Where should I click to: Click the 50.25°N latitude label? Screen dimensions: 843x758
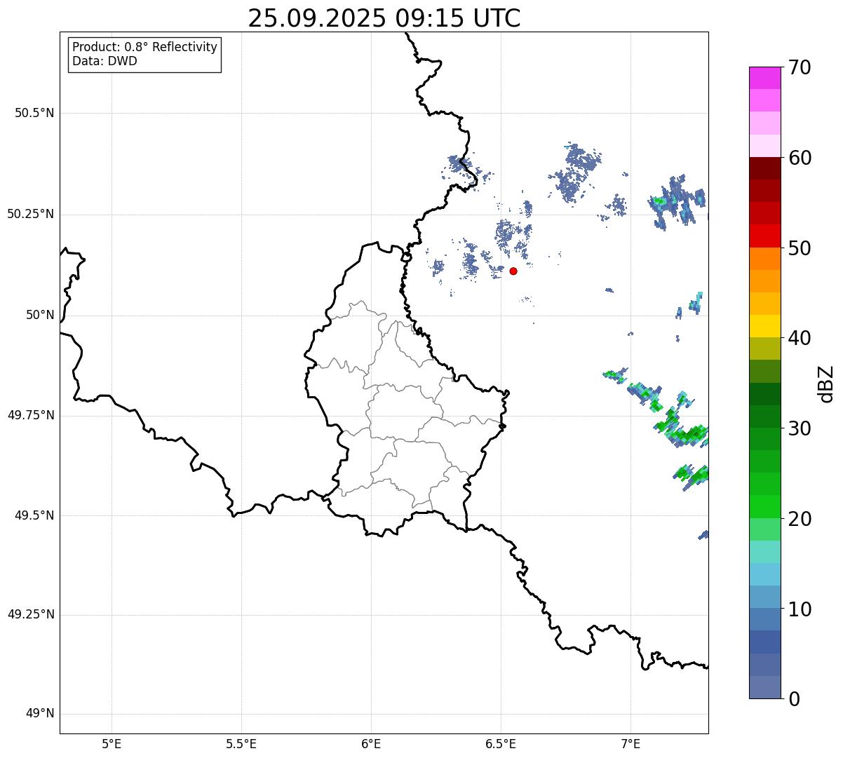click(31, 214)
